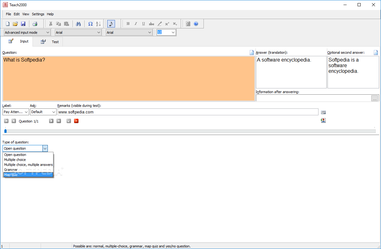Toggle the music note sound button
381x249 pixels.
[x=111, y=24]
